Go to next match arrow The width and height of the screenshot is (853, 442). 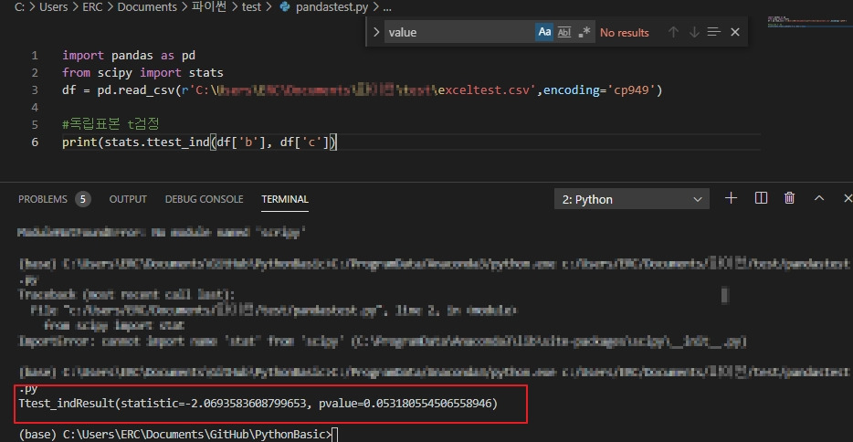pos(694,32)
